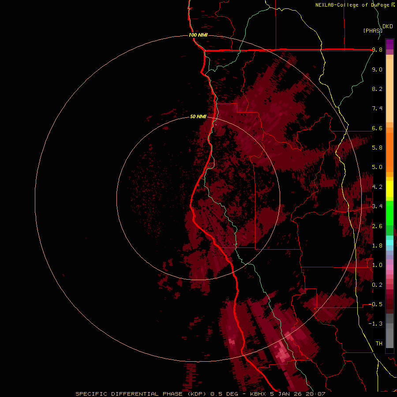Click the KBHX 5 JAN 26 20:07 timestamp

288,394
